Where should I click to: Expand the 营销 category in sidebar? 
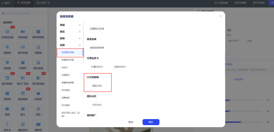pos(70,38)
